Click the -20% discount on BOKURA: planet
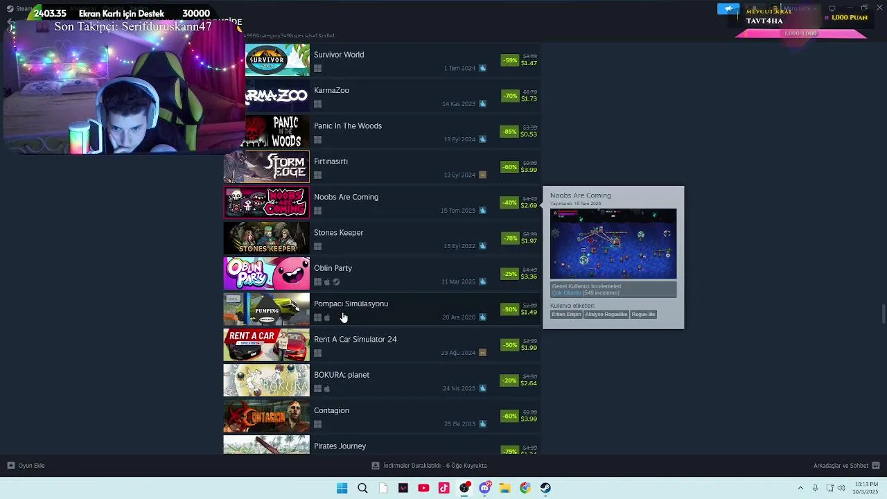887x499 pixels. point(510,380)
